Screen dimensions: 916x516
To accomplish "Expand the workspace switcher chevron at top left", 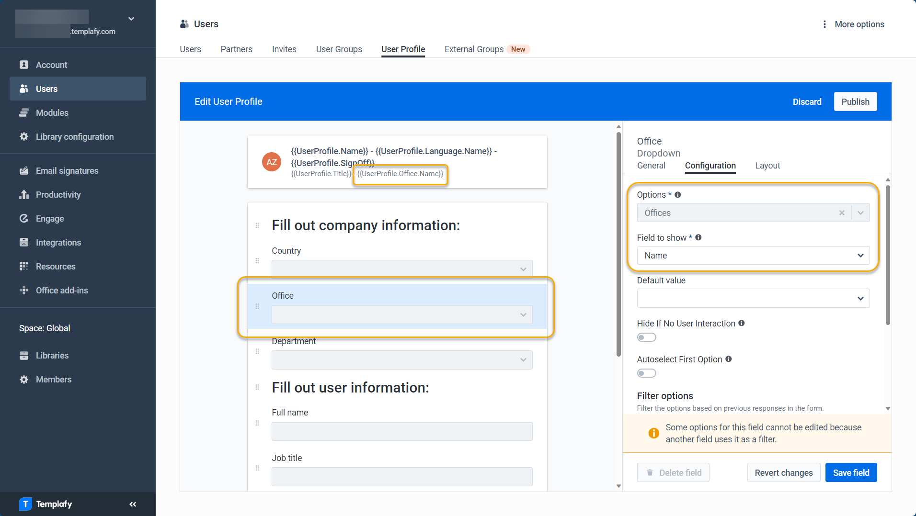I will click(131, 19).
